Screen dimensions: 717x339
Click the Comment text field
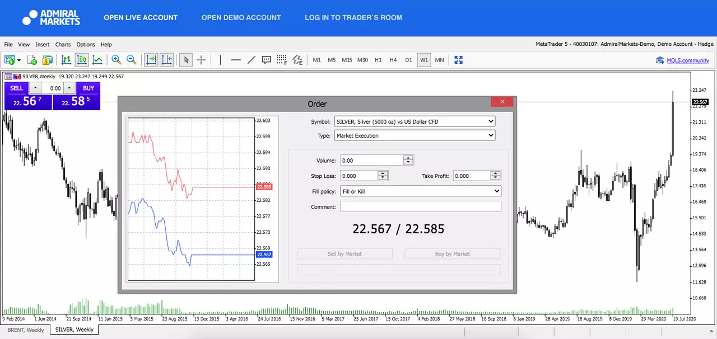[x=421, y=207]
